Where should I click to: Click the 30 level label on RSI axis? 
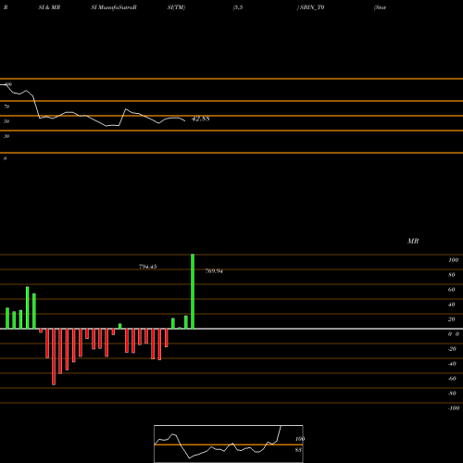[6, 136]
